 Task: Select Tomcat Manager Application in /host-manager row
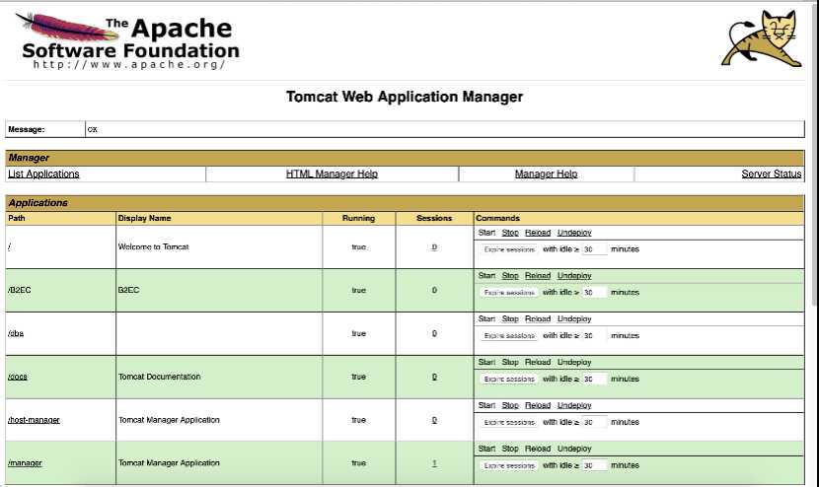(x=169, y=420)
